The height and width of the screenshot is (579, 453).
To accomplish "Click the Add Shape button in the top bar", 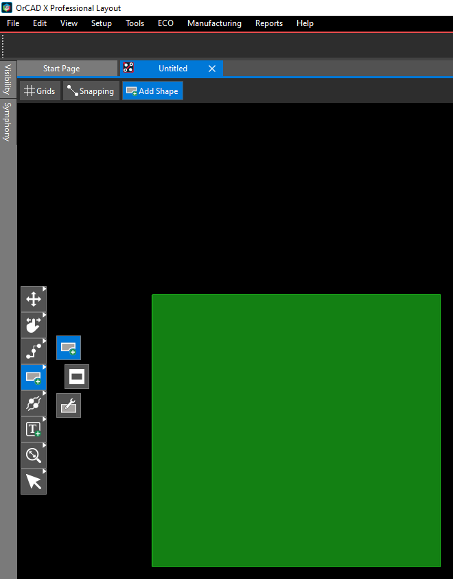I will pos(152,91).
